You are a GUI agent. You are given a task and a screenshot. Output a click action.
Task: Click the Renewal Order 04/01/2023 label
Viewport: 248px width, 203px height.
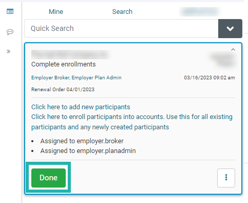point(63,90)
